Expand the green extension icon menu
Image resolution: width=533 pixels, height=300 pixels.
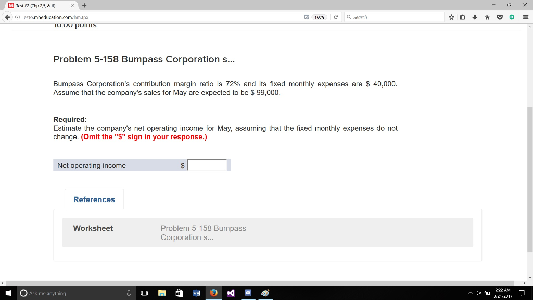coord(511,17)
